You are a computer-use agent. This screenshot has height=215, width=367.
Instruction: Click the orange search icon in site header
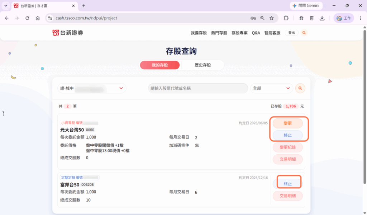(x=304, y=33)
